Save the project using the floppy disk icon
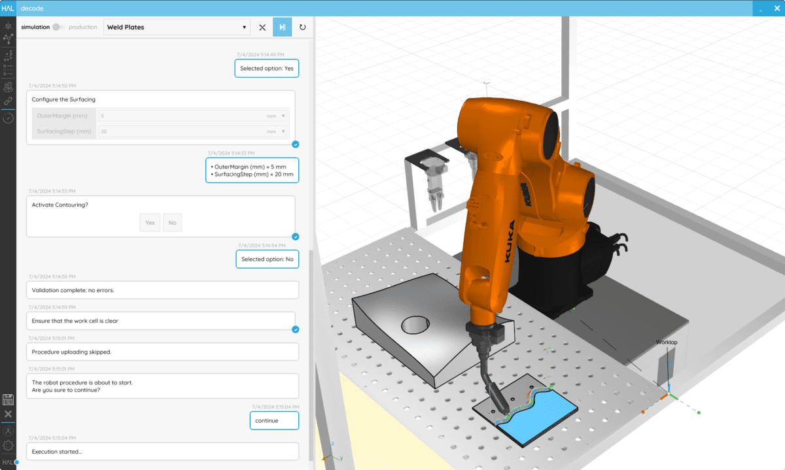This screenshot has height=470, width=785. click(8, 400)
